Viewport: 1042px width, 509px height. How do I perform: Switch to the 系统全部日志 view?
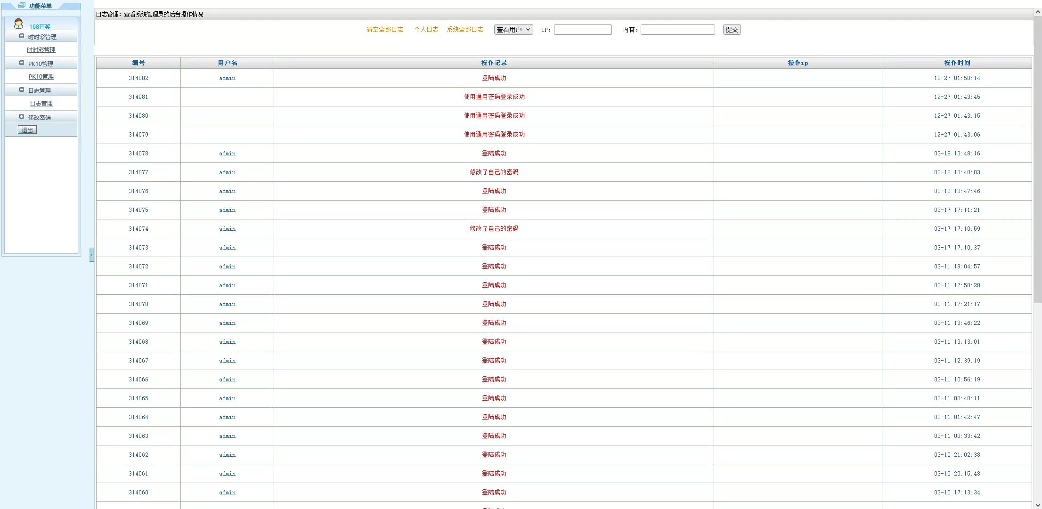coord(464,30)
